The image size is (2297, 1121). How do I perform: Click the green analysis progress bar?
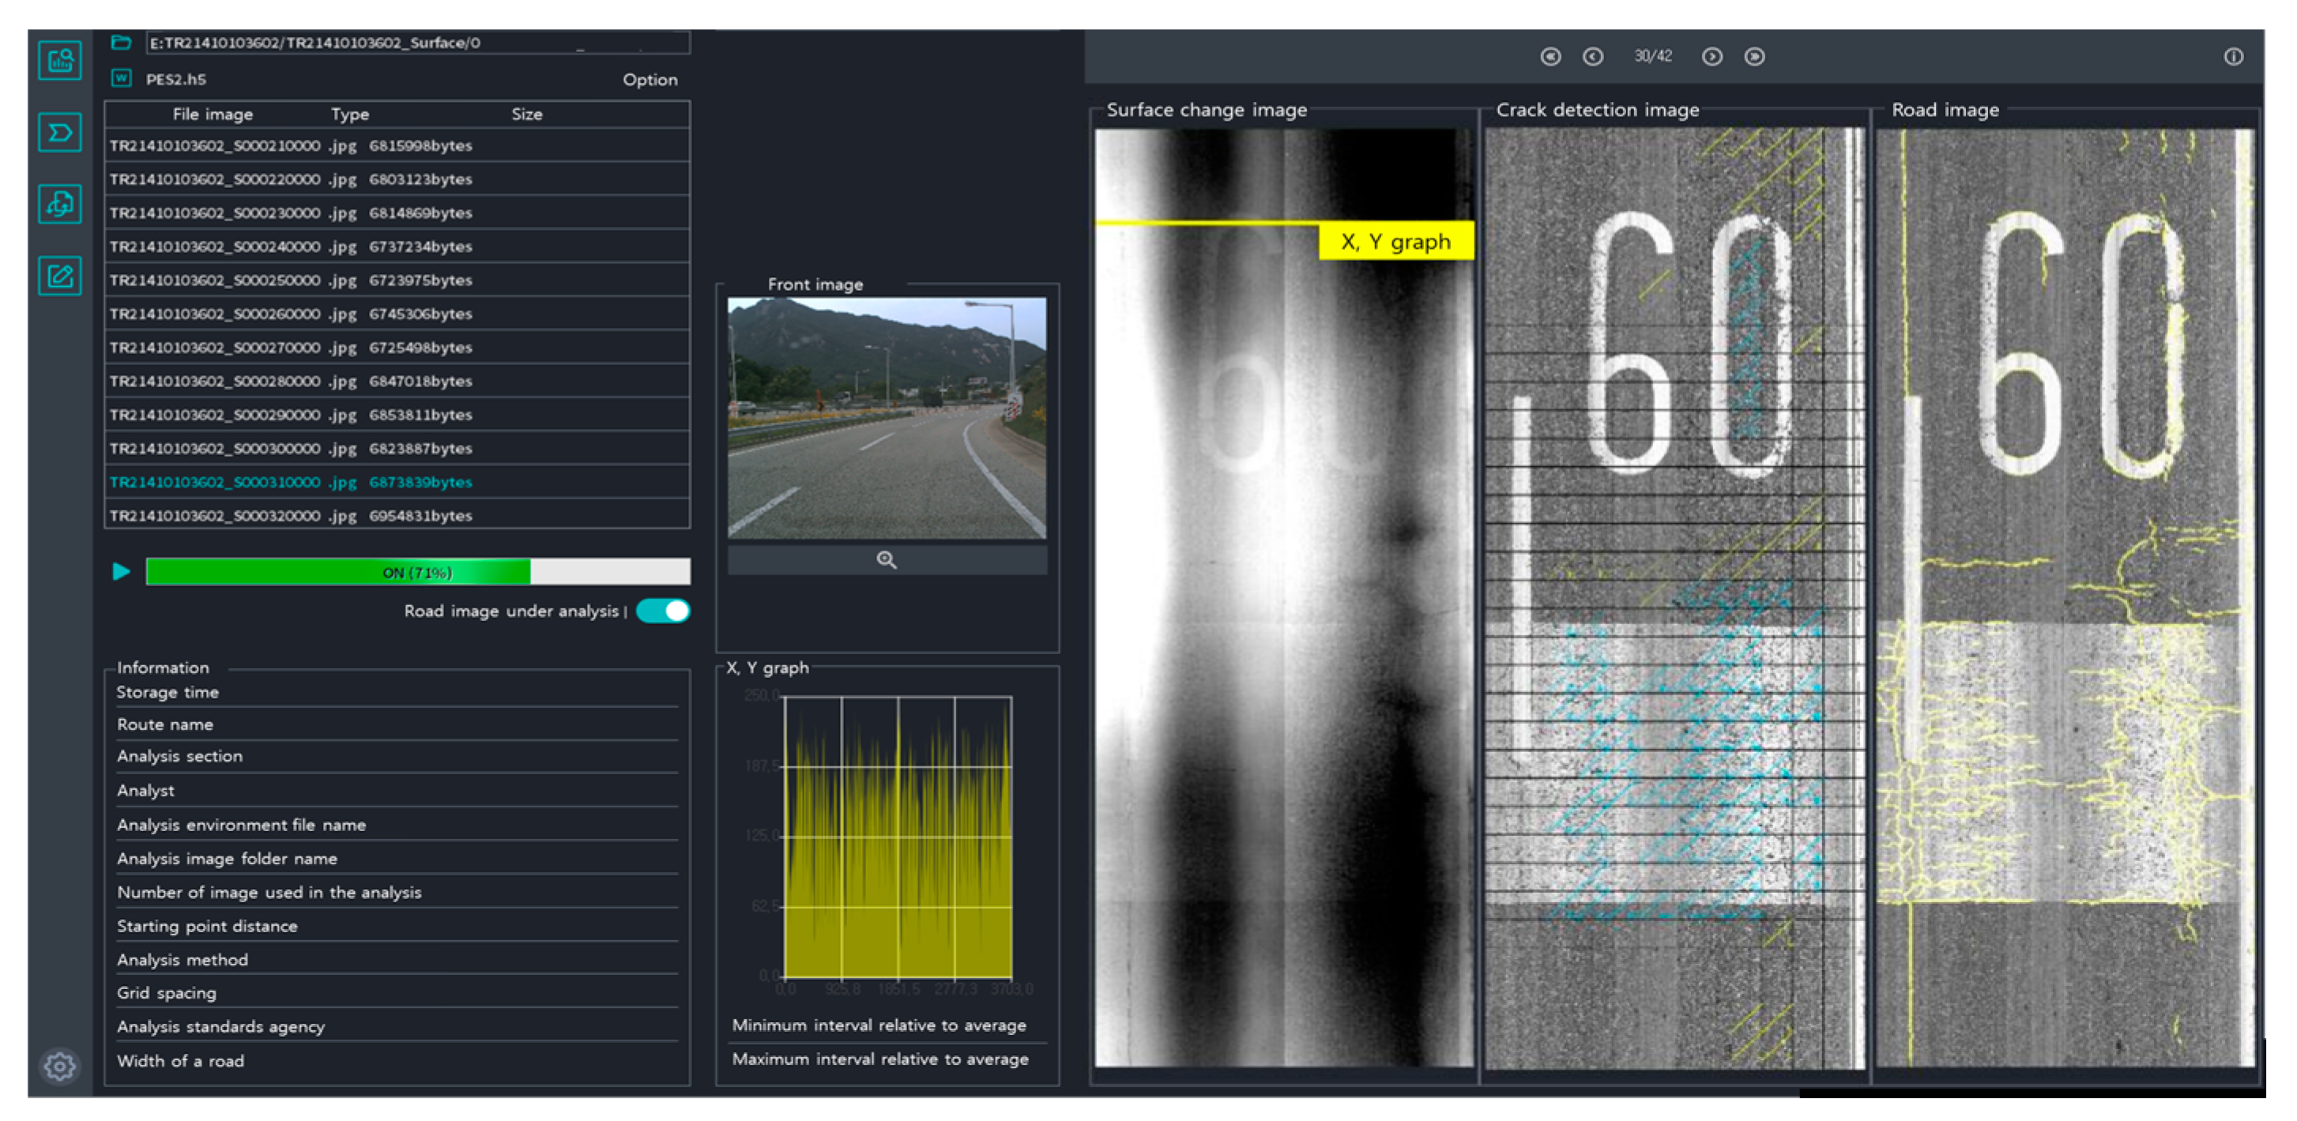417,572
